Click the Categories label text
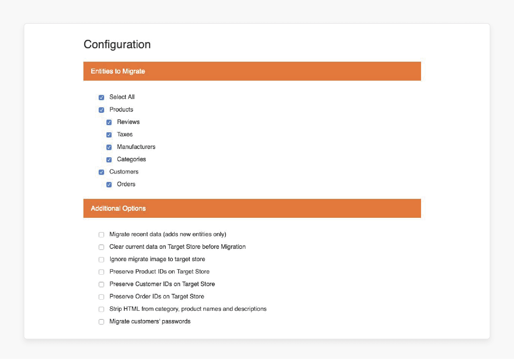 pyautogui.click(x=131, y=159)
